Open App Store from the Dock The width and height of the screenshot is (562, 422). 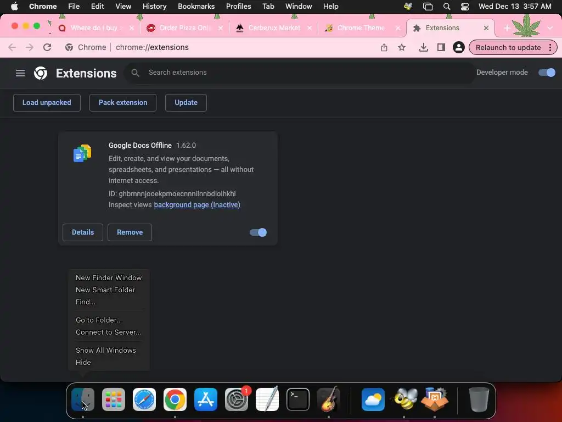point(206,399)
